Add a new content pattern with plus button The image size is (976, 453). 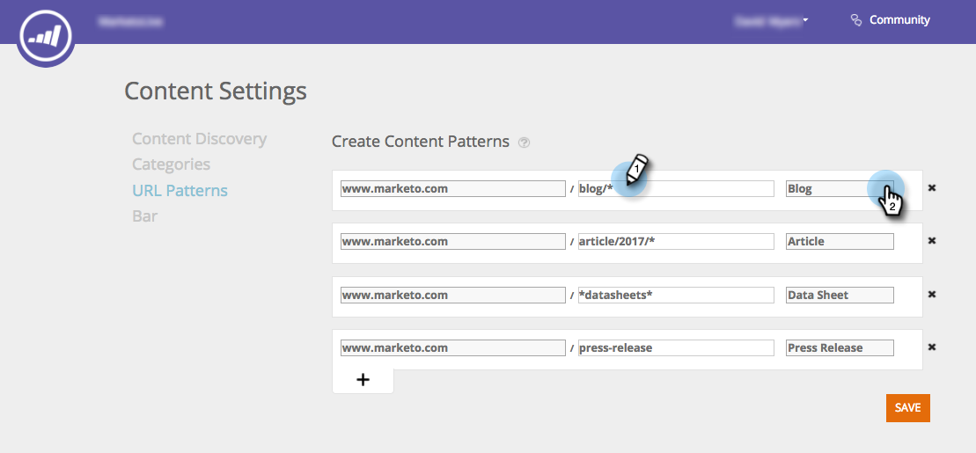363,380
